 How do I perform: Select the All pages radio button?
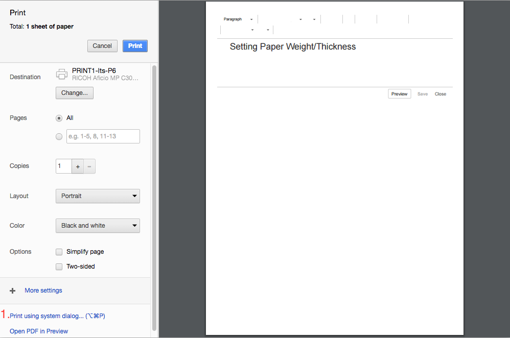[x=59, y=118]
